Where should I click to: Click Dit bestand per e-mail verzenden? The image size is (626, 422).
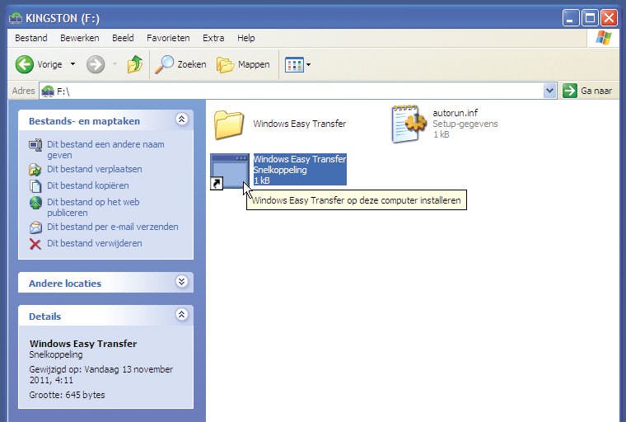(x=113, y=227)
